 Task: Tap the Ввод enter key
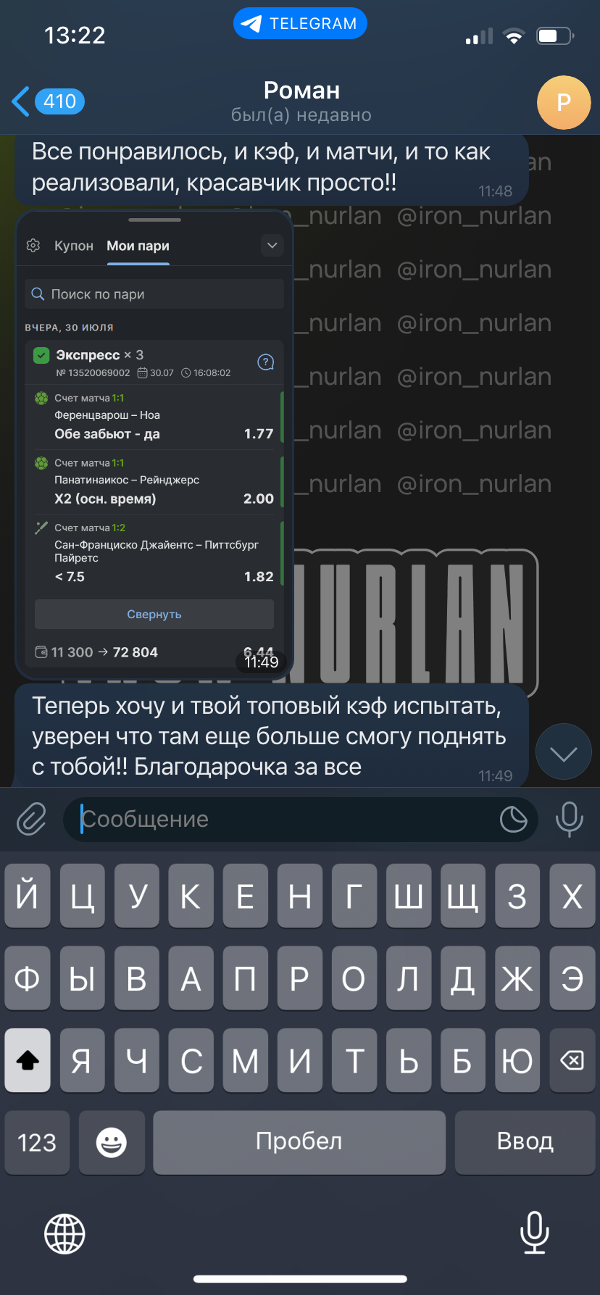[525, 1143]
